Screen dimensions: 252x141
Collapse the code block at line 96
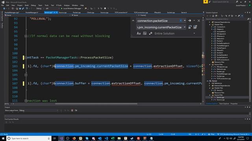pos(26,36)
